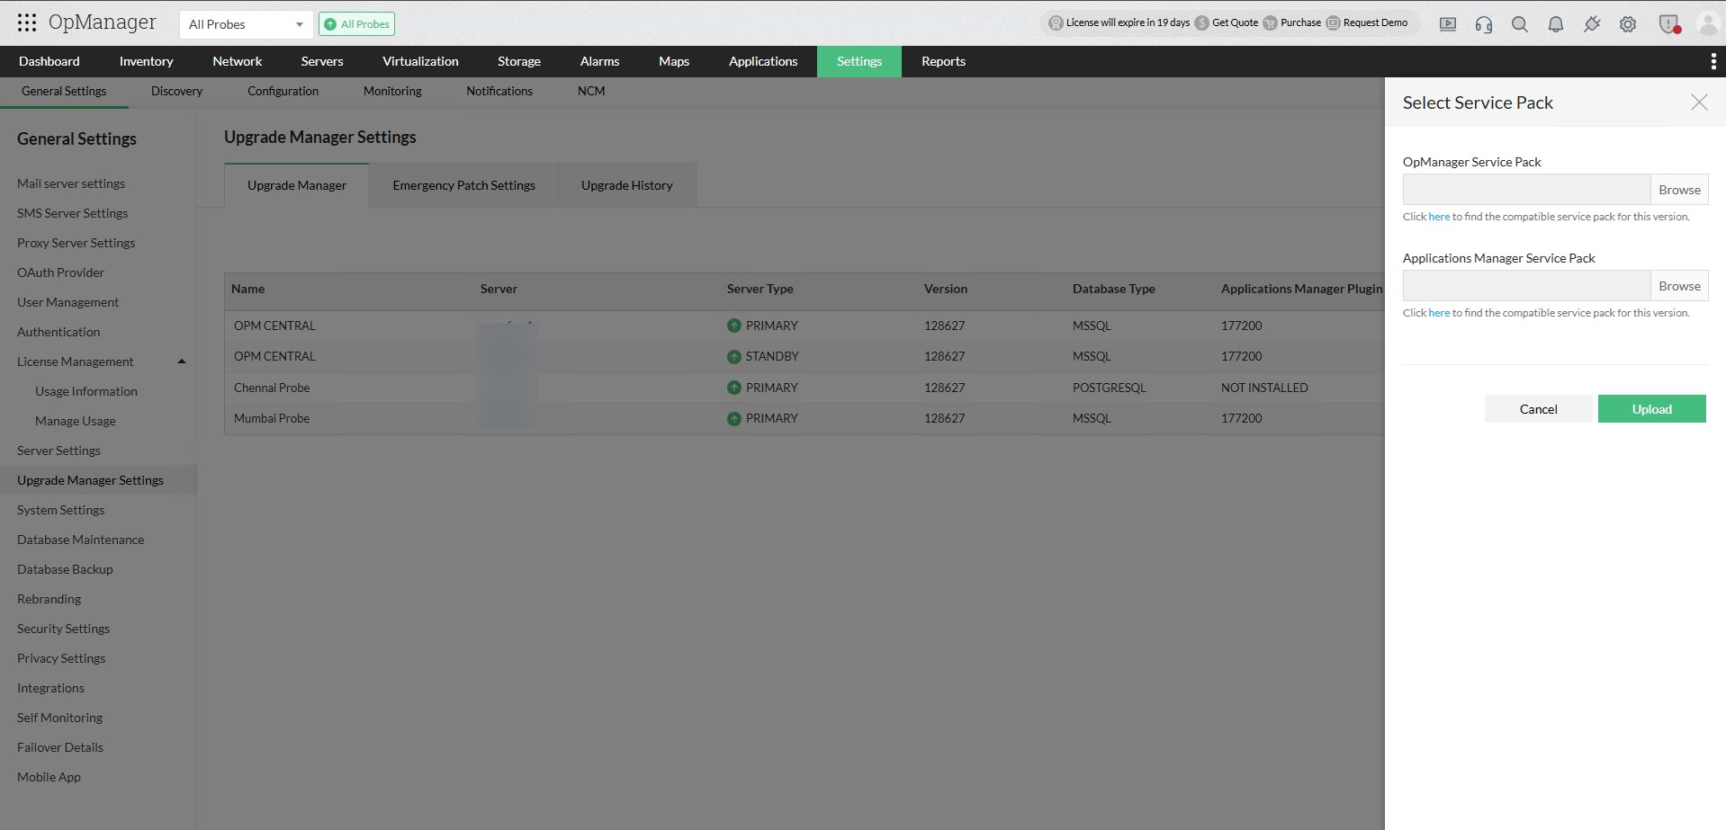This screenshot has width=1726, height=830.
Task: Click the NOT INSTALLED plugin cell
Action: click(x=1264, y=388)
